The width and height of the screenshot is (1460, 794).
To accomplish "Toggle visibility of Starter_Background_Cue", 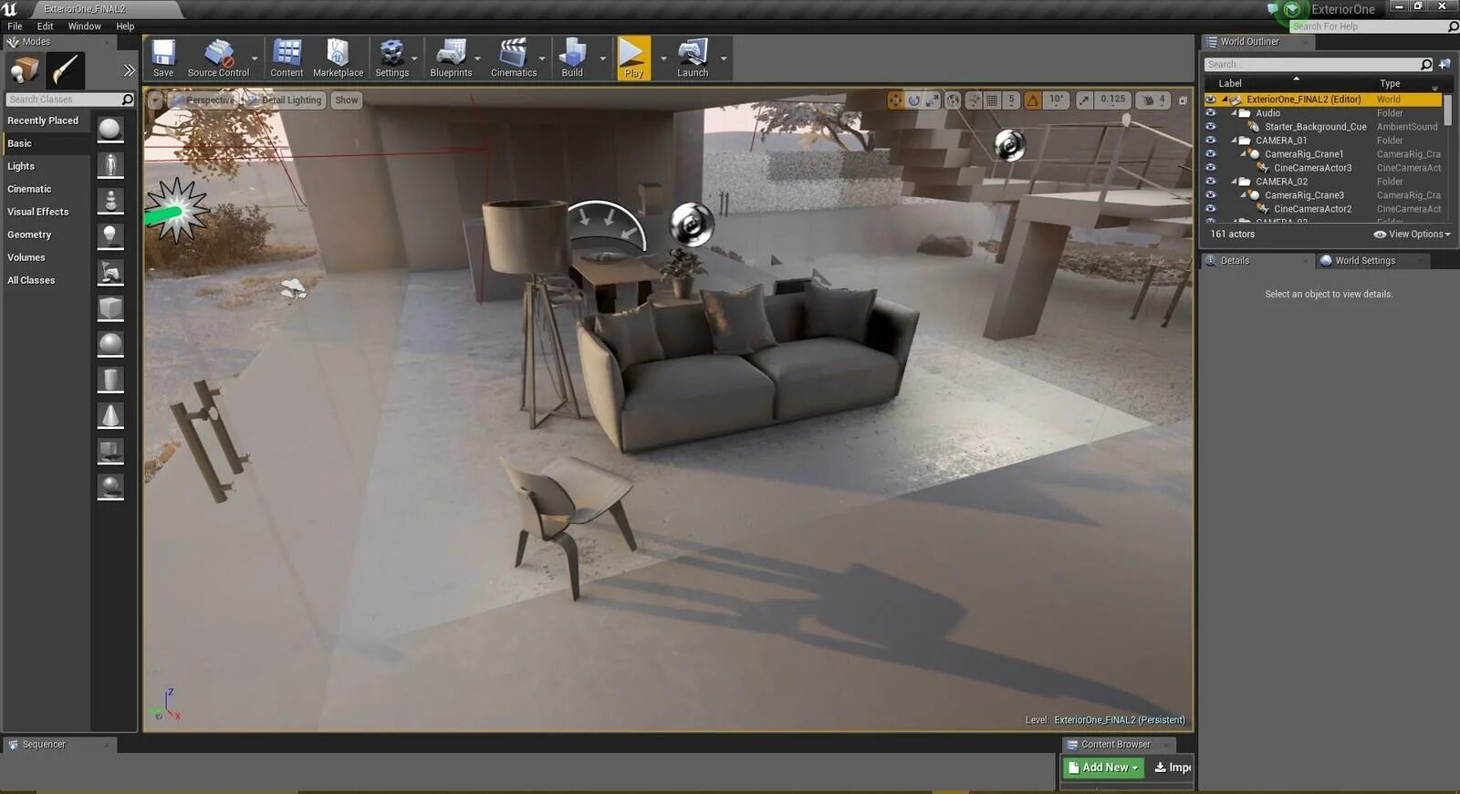I will (1210, 127).
